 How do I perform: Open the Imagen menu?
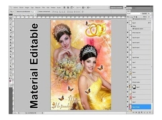click(27, 7)
